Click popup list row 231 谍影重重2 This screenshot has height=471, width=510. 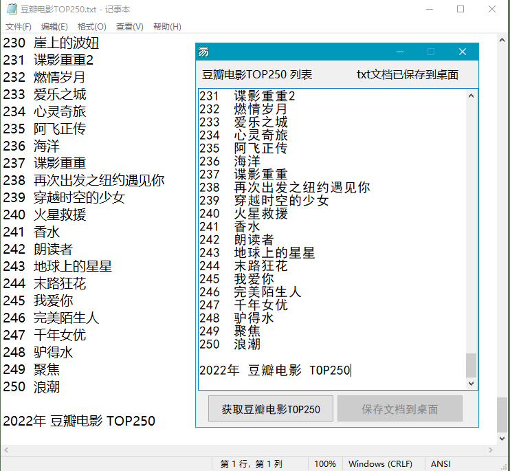tap(247, 96)
